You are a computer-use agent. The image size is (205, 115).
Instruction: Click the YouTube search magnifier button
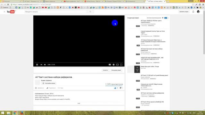click(x=90, y=12)
